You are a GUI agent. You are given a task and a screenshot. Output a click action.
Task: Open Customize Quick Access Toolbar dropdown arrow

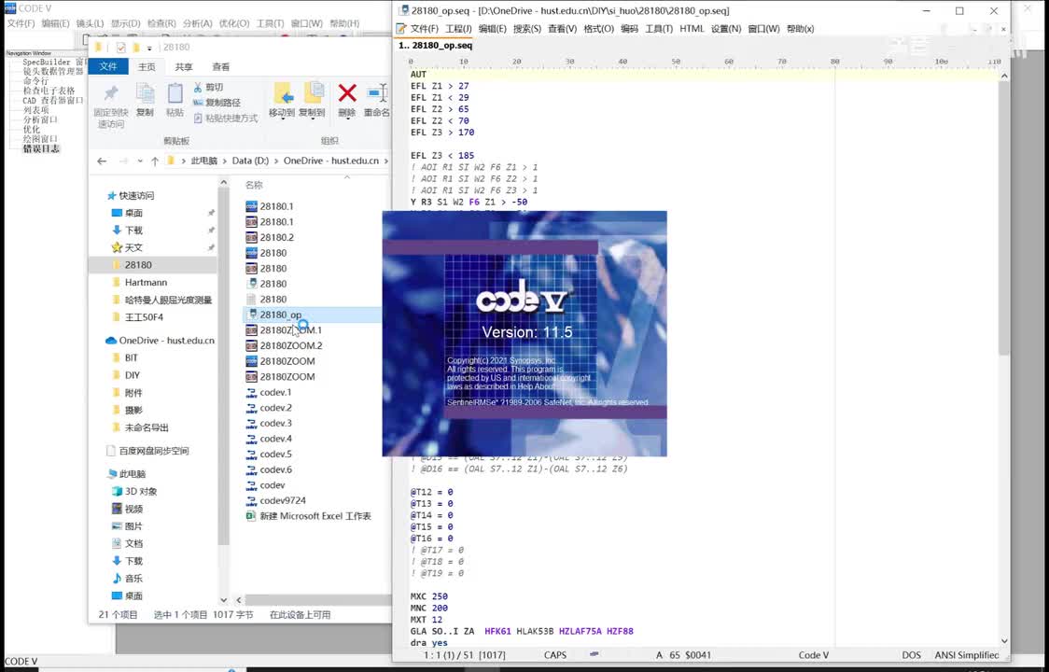(x=149, y=49)
